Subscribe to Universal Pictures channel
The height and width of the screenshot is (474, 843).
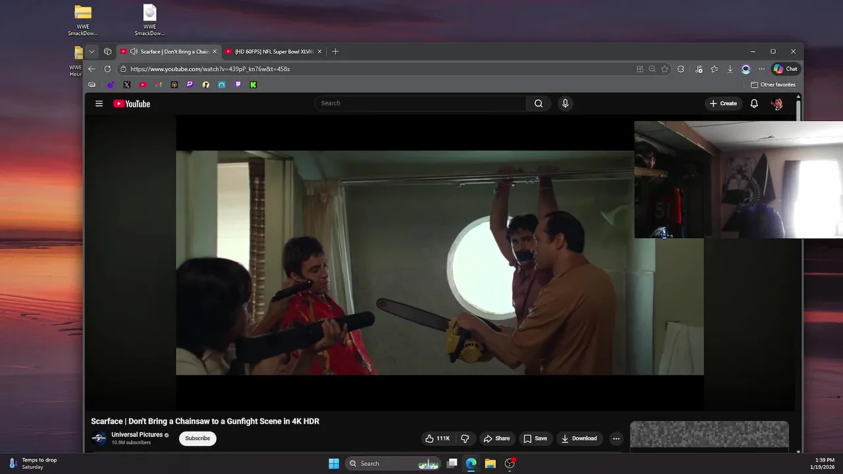coord(198,438)
